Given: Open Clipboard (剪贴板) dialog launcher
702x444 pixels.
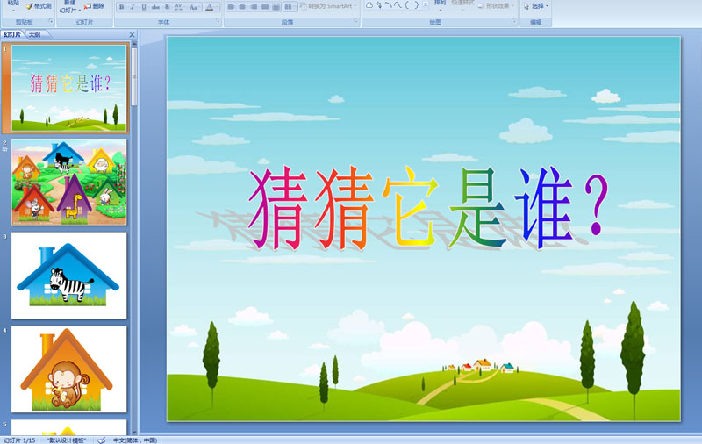Looking at the screenshot, I should pos(51,21).
